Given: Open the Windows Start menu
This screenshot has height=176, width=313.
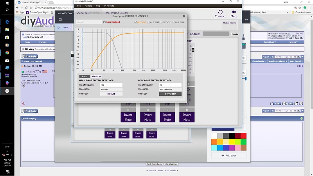Looking at the screenshot, I should click(x=7, y=3).
